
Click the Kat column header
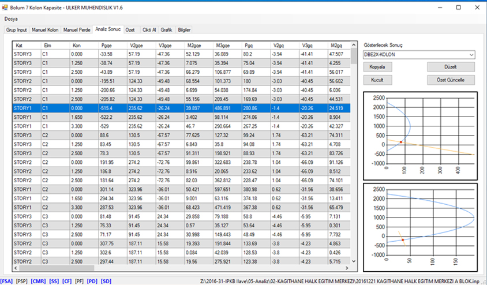tap(27, 46)
